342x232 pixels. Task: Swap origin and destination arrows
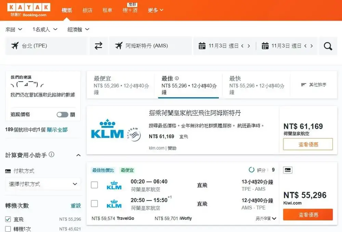[x=98, y=46]
